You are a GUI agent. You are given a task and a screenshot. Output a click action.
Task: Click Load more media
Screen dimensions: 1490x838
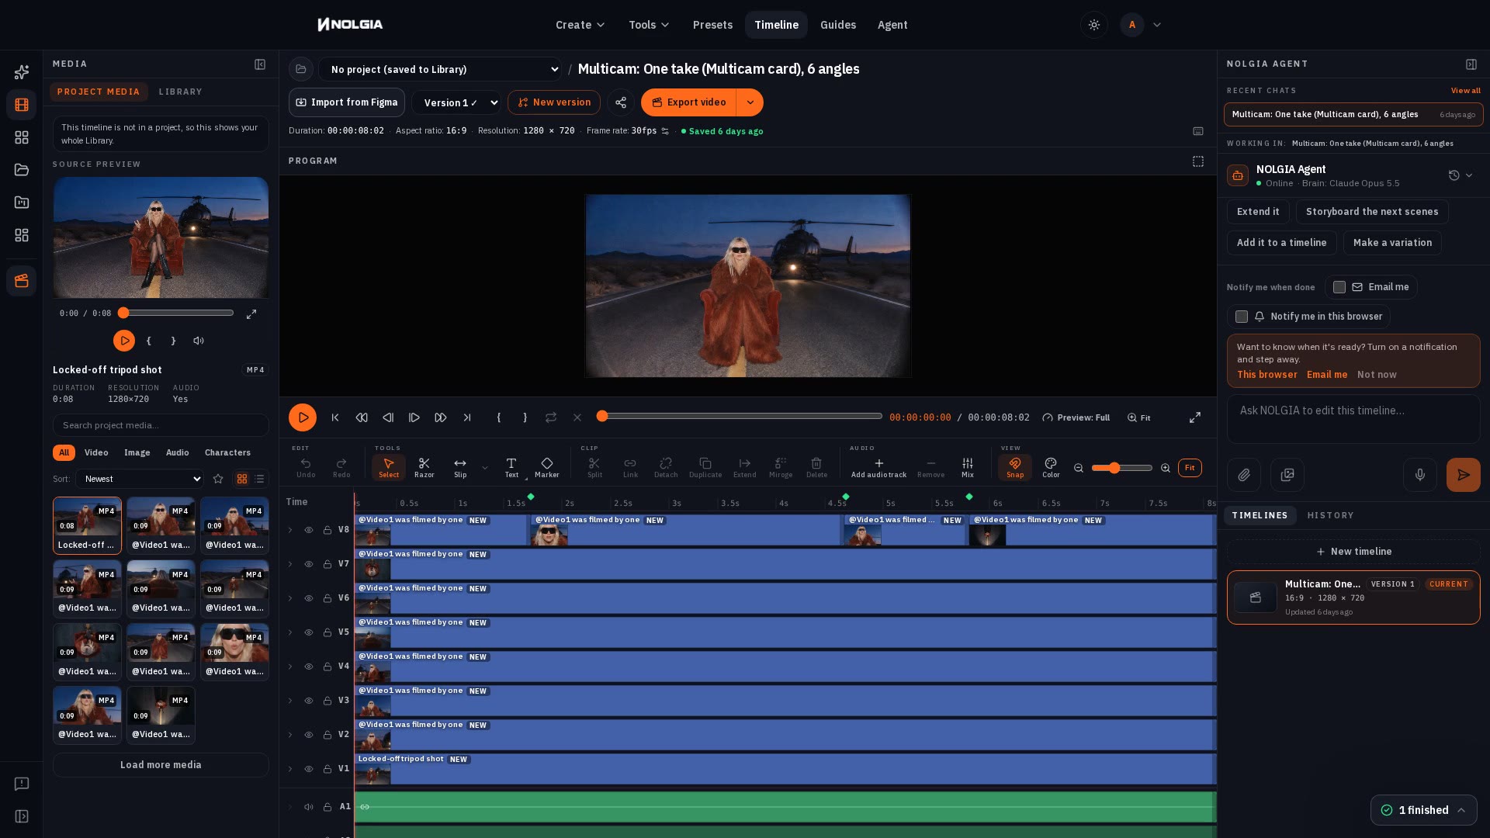[161, 765]
